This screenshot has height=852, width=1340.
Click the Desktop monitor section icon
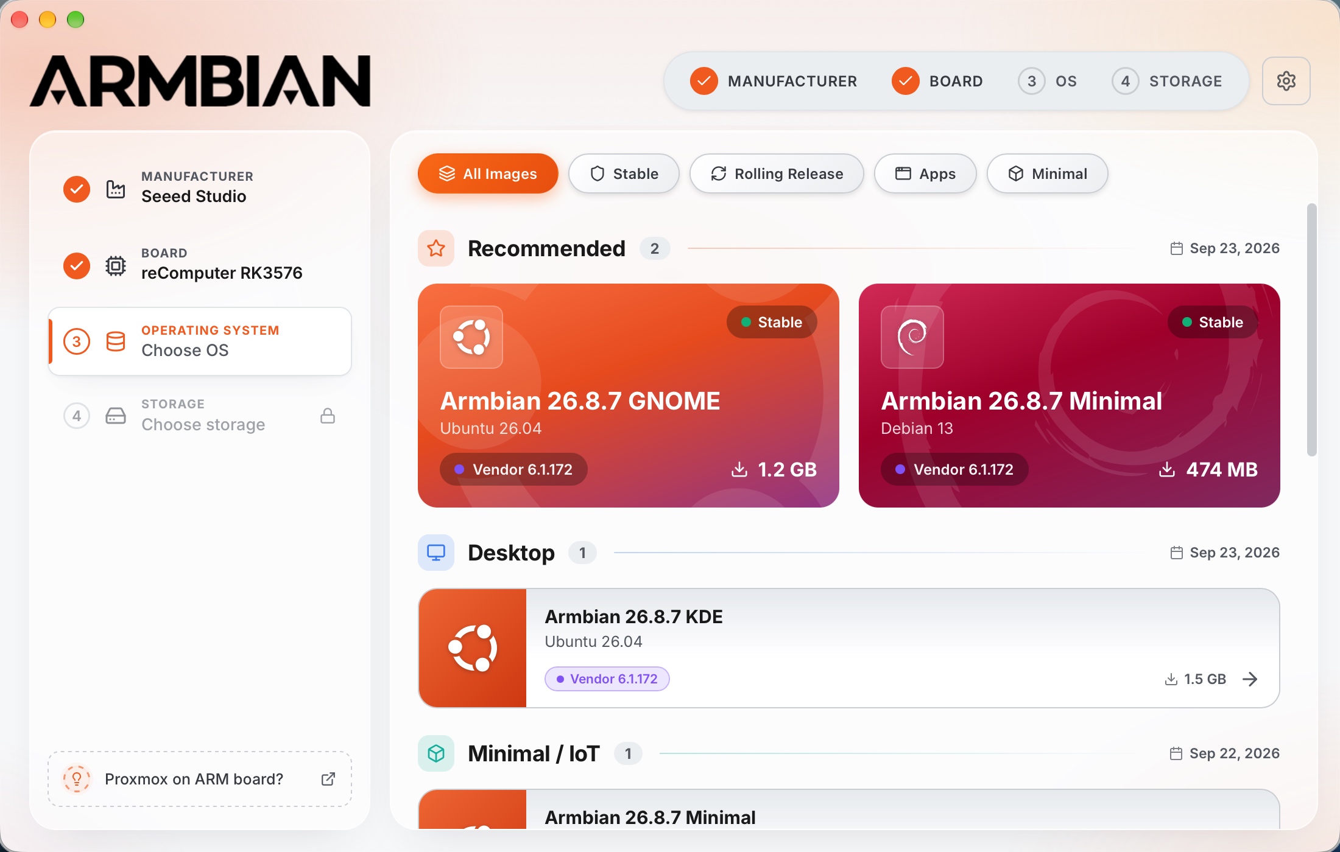click(436, 553)
